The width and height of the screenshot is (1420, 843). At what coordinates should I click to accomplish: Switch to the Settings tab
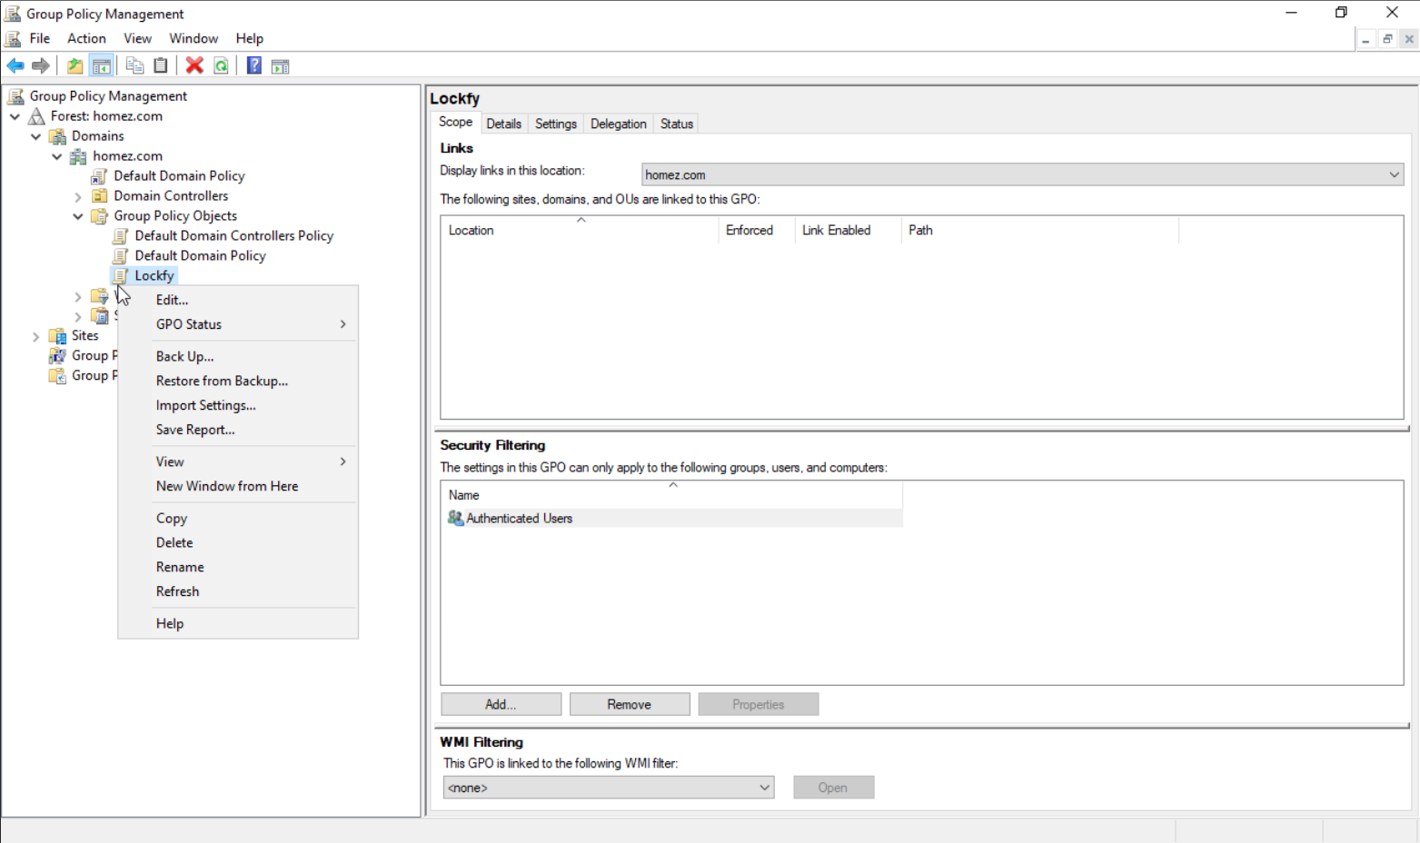(556, 124)
